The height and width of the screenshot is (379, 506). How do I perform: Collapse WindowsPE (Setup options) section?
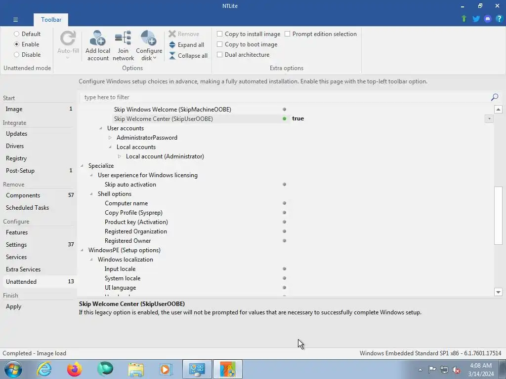(x=82, y=250)
